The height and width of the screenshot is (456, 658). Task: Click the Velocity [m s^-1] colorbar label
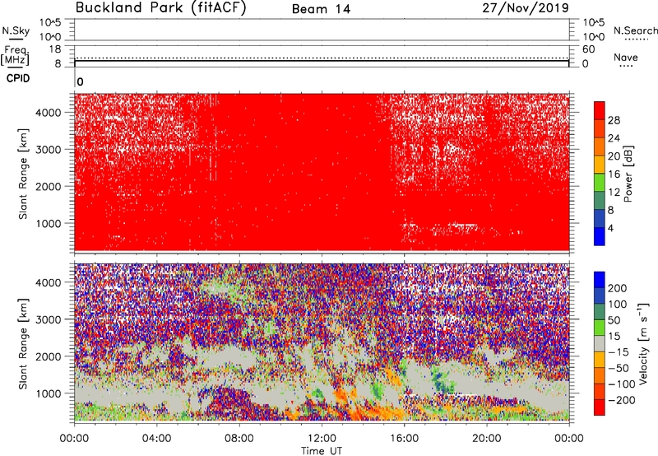(642, 343)
